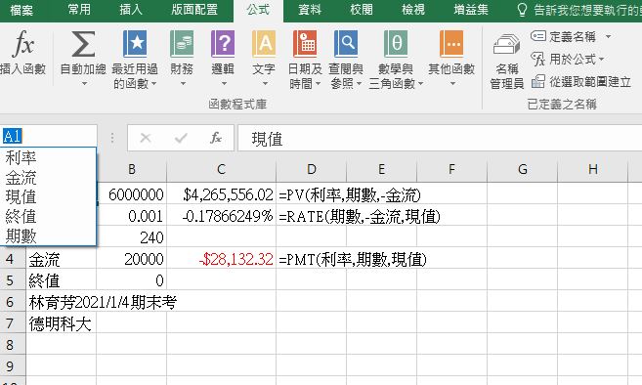The image size is (642, 385).
Task: Expand the More Functions (其他函數) dropdown arrow
Action: (x=452, y=84)
